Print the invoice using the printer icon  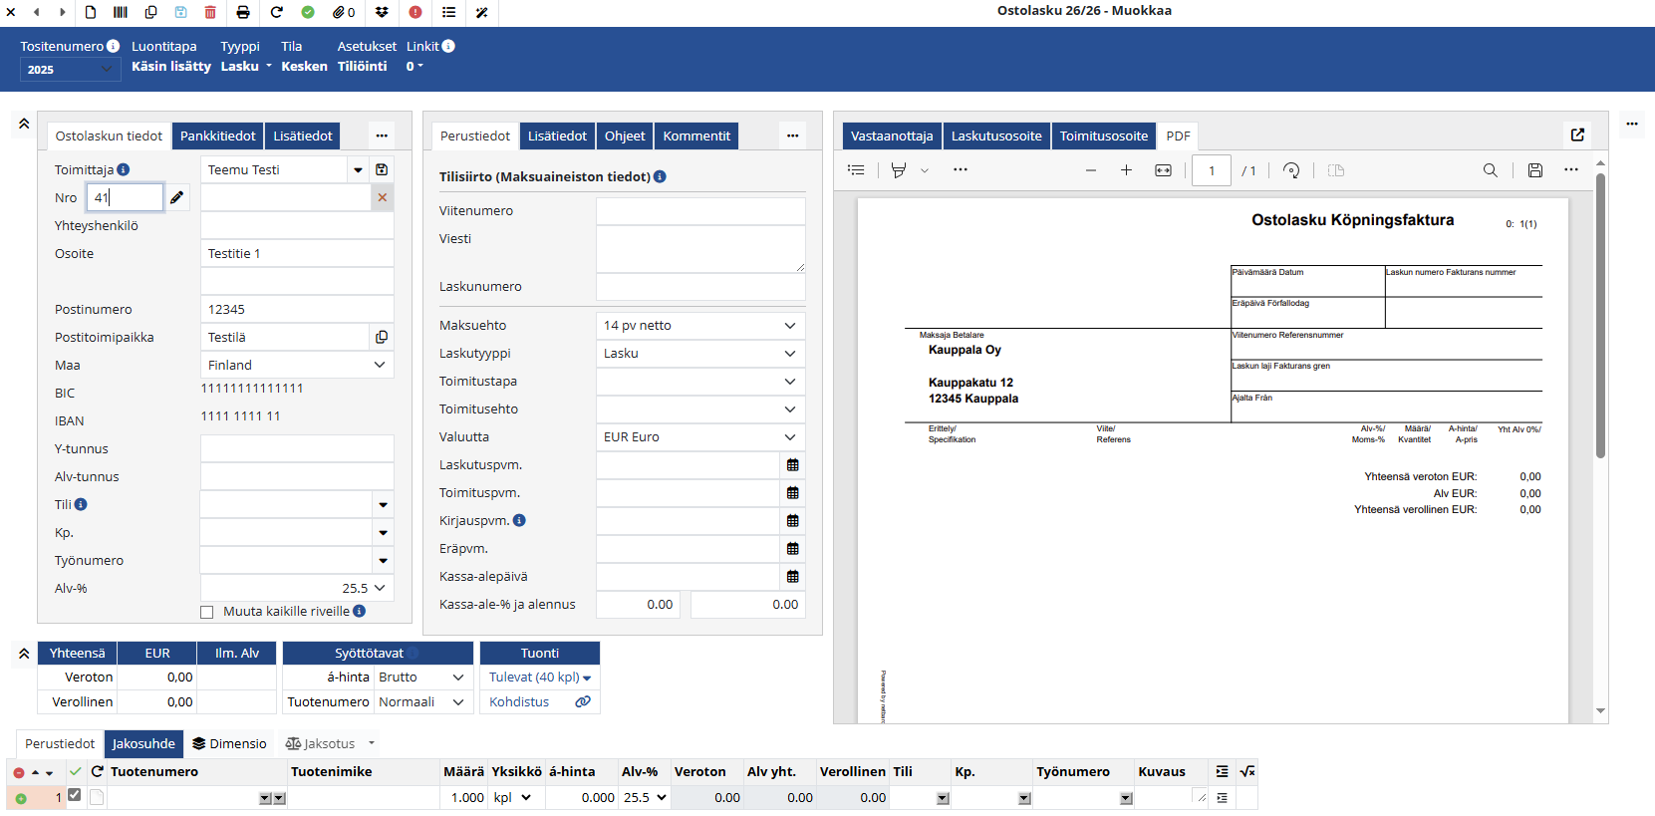point(243,12)
